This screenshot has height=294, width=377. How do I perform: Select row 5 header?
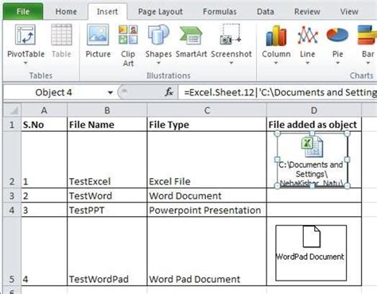click(12, 251)
